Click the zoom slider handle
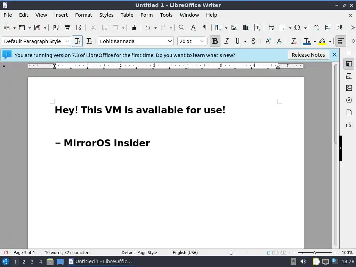The image size is (356, 267). [314, 253]
